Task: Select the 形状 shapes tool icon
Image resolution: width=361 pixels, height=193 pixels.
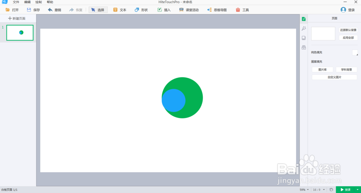Action: pyautogui.click(x=137, y=10)
